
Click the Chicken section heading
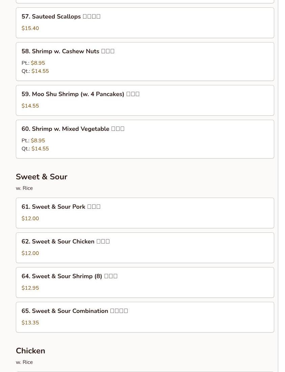(30, 351)
